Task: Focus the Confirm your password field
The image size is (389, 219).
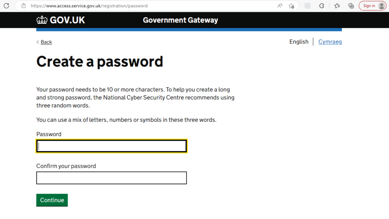Action: 111,178
